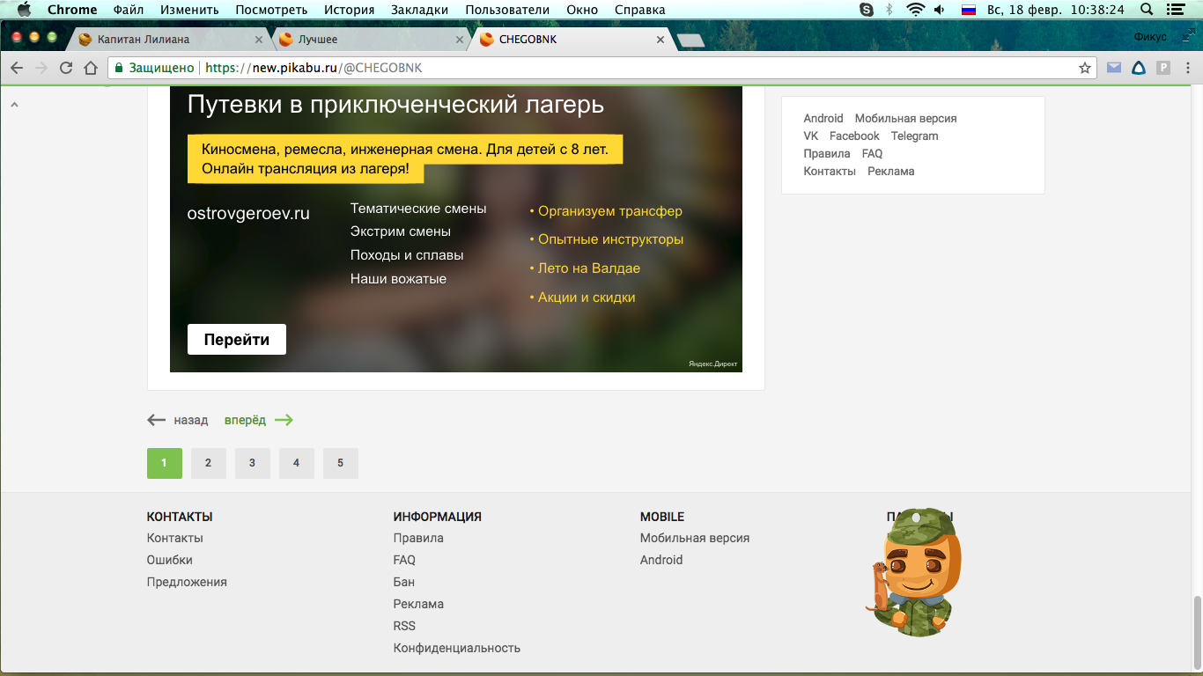Open the browser home page icon
The width and height of the screenshot is (1203, 676).
90,68
